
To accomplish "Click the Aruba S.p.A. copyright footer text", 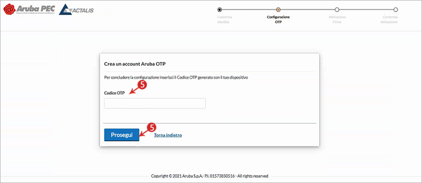I will point(210,176).
